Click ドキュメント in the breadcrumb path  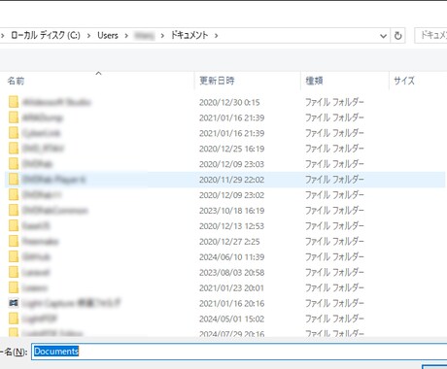(189, 35)
